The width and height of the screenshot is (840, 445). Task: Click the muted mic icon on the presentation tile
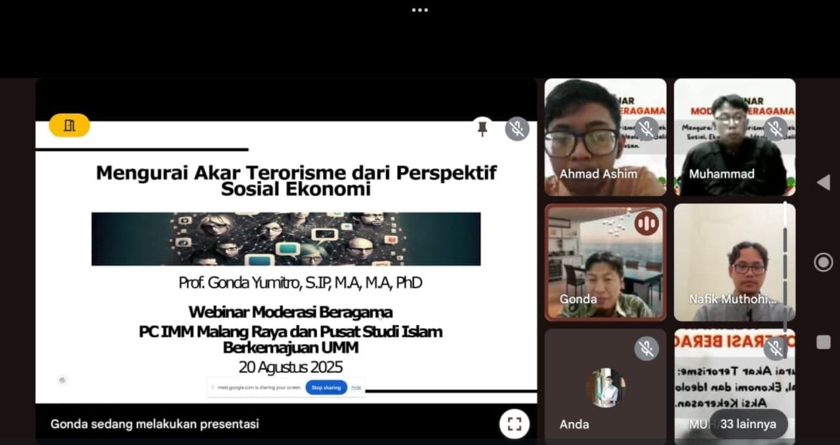coord(517,129)
